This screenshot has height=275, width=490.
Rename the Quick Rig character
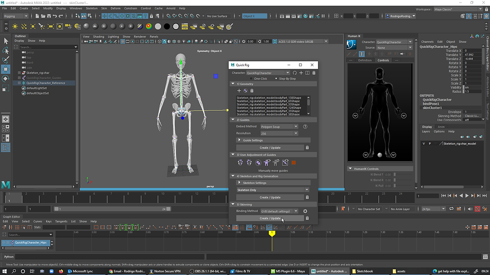click(308, 73)
